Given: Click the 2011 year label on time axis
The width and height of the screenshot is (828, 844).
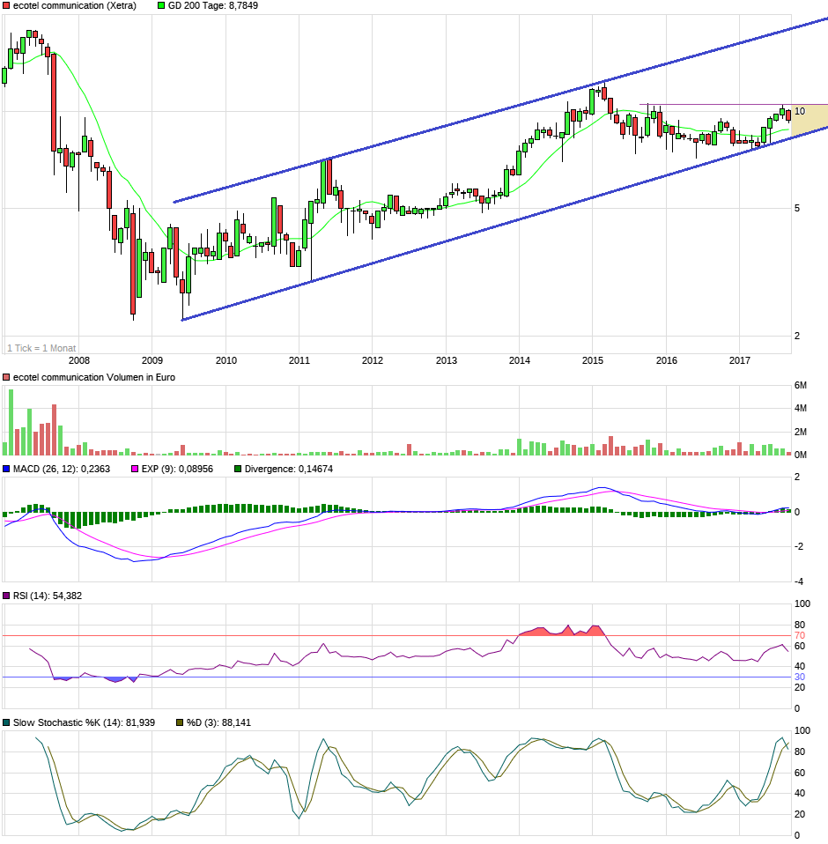Looking at the screenshot, I should point(299,360).
